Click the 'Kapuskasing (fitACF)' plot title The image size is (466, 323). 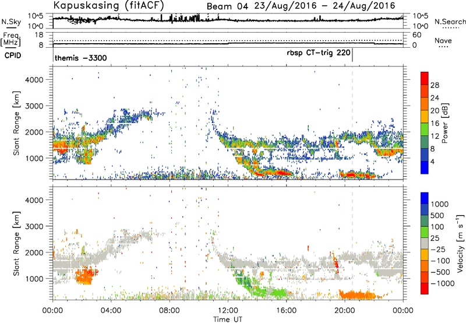(108, 5)
